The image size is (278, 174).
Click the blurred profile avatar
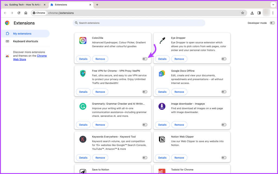click(x=266, y=13)
